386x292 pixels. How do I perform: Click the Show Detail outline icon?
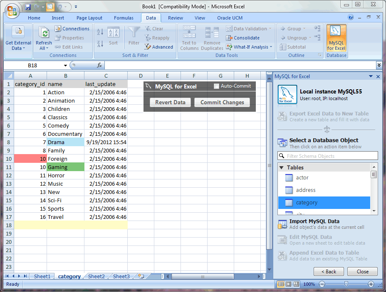pyautogui.click(x=317, y=29)
